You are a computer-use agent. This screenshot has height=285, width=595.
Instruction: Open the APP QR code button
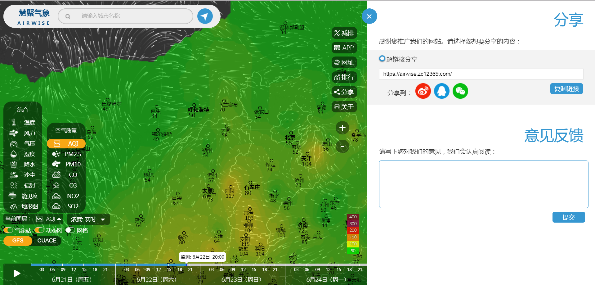pyautogui.click(x=344, y=48)
